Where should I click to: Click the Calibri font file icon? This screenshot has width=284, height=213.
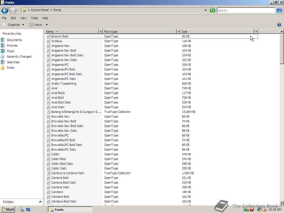coord(49,154)
